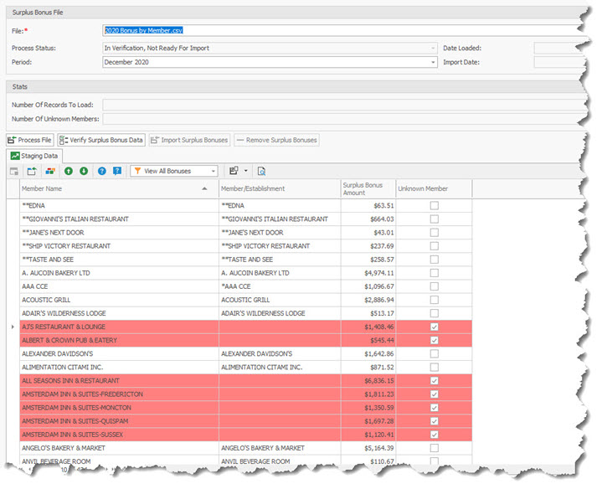Expand the Period dropdown showing December 2020

pyautogui.click(x=434, y=62)
